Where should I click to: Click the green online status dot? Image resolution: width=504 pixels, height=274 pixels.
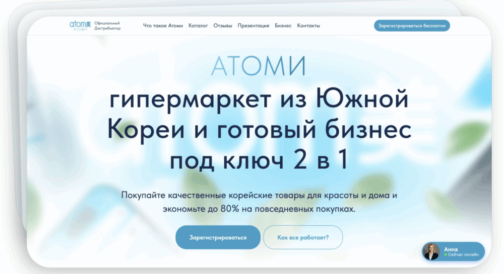click(446, 255)
